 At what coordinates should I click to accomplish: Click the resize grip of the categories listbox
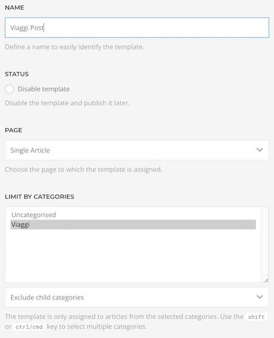click(266, 280)
